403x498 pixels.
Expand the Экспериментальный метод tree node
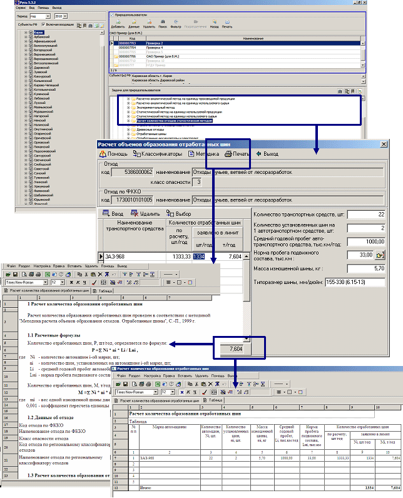128,107
